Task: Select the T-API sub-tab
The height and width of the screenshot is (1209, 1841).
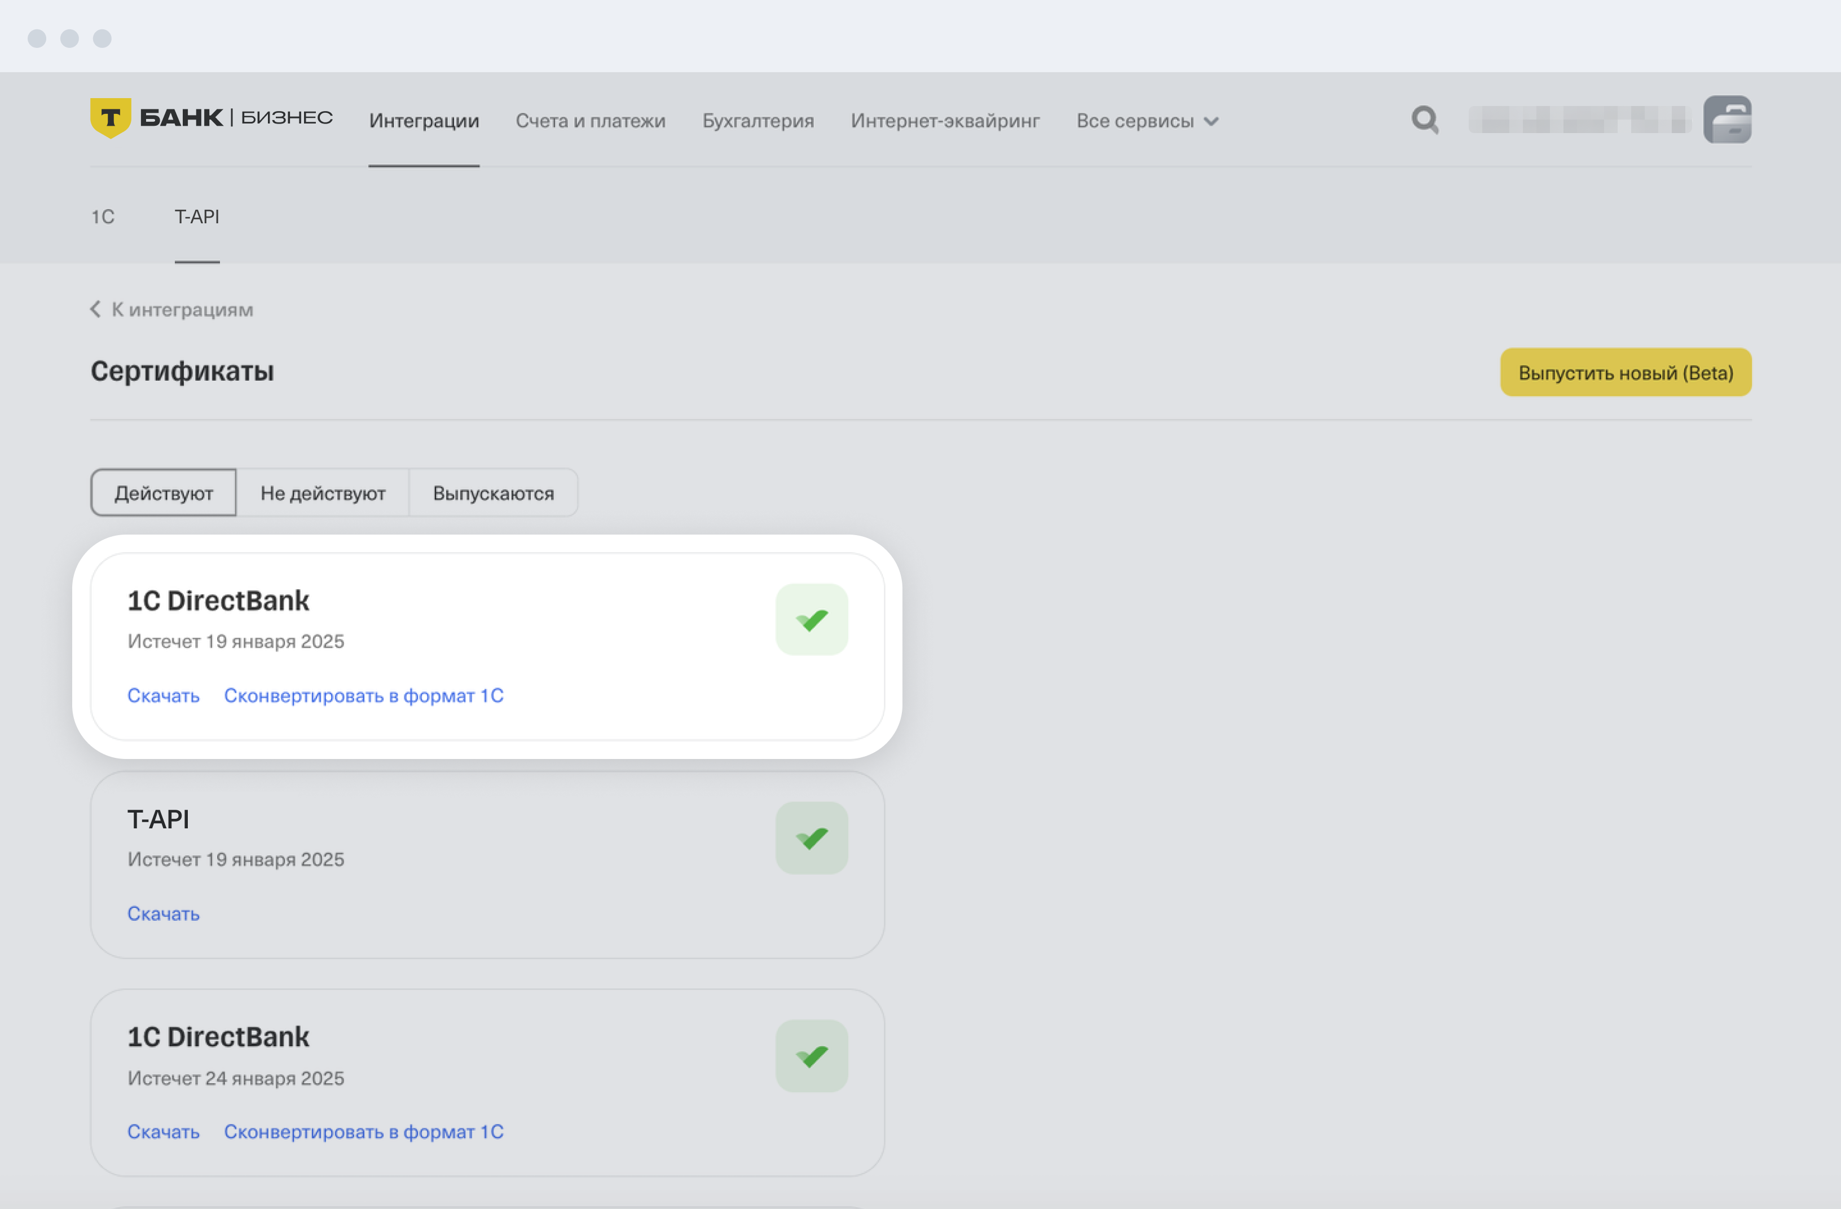Action: (x=196, y=217)
